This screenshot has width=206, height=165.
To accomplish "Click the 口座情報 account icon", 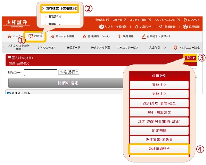I will tap(185, 27).
